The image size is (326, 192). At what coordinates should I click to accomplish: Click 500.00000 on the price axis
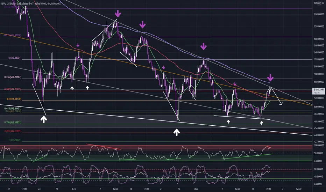click(319, 107)
